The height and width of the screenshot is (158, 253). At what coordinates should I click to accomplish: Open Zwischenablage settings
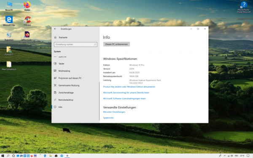66,93
